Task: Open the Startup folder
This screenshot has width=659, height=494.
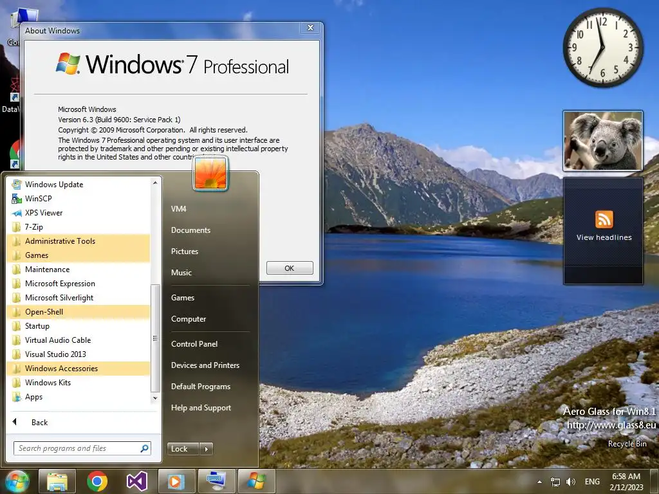Action: (78, 326)
